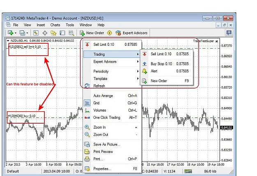Choose New Order F9 in submenu

pos(167,81)
